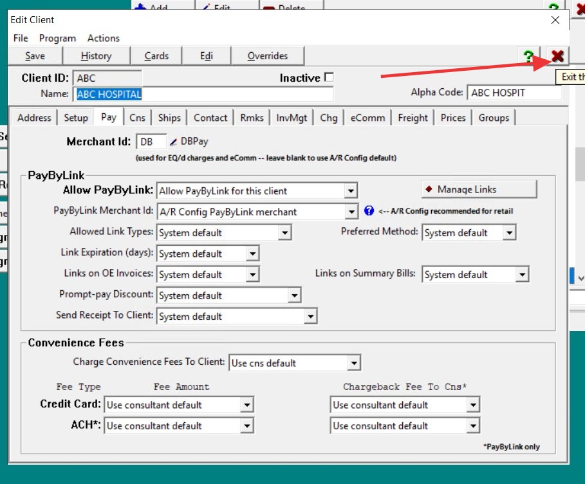The width and height of the screenshot is (585, 484).
Task: Expand the Preferred Method dropdown
Action: tap(509, 232)
